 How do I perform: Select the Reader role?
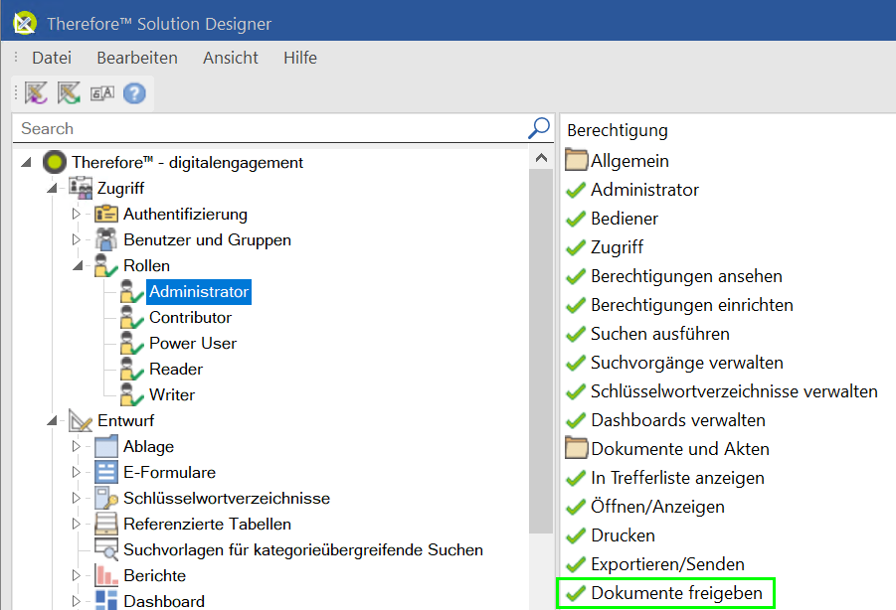176,370
